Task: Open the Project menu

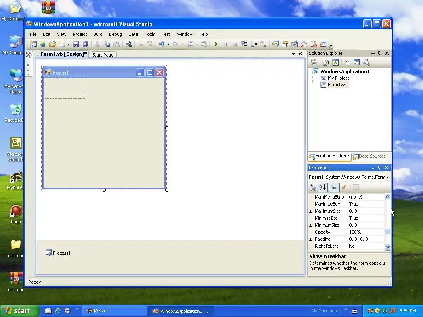Action: pos(80,34)
